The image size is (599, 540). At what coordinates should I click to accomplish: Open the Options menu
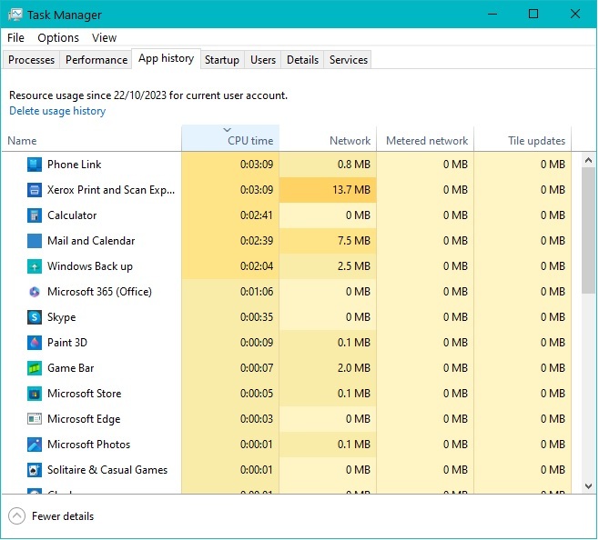click(58, 38)
